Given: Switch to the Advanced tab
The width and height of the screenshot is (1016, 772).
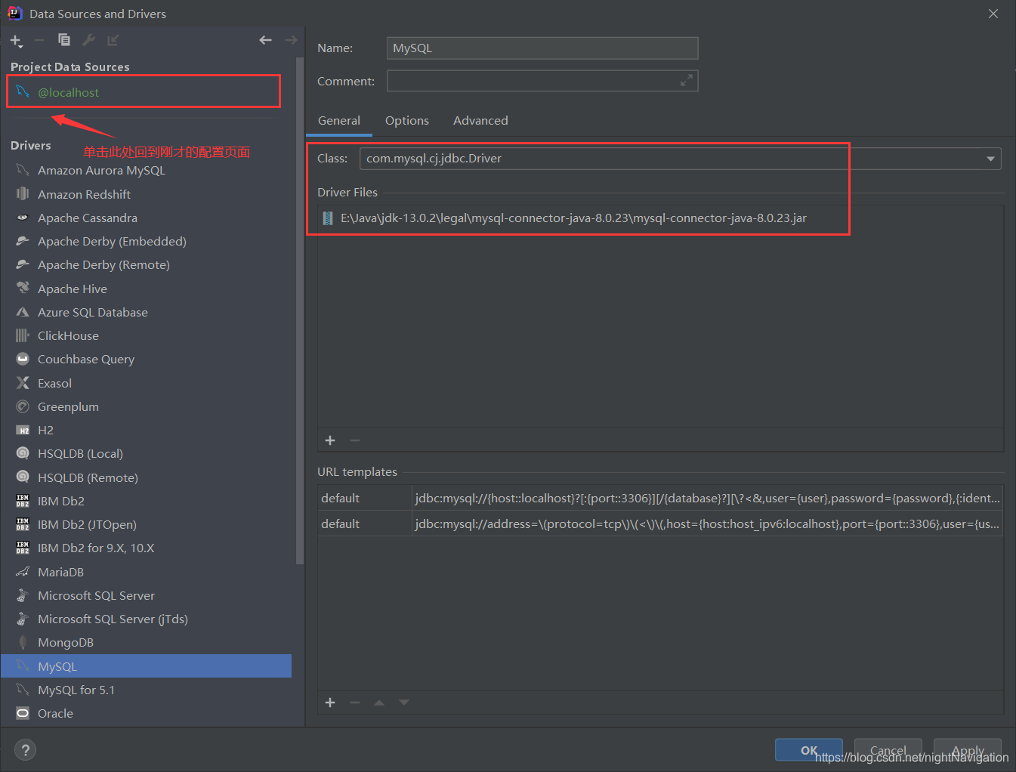Looking at the screenshot, I should coord(480,121).
